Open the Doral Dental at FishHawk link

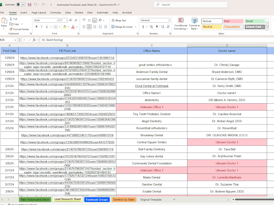point(152,86)
